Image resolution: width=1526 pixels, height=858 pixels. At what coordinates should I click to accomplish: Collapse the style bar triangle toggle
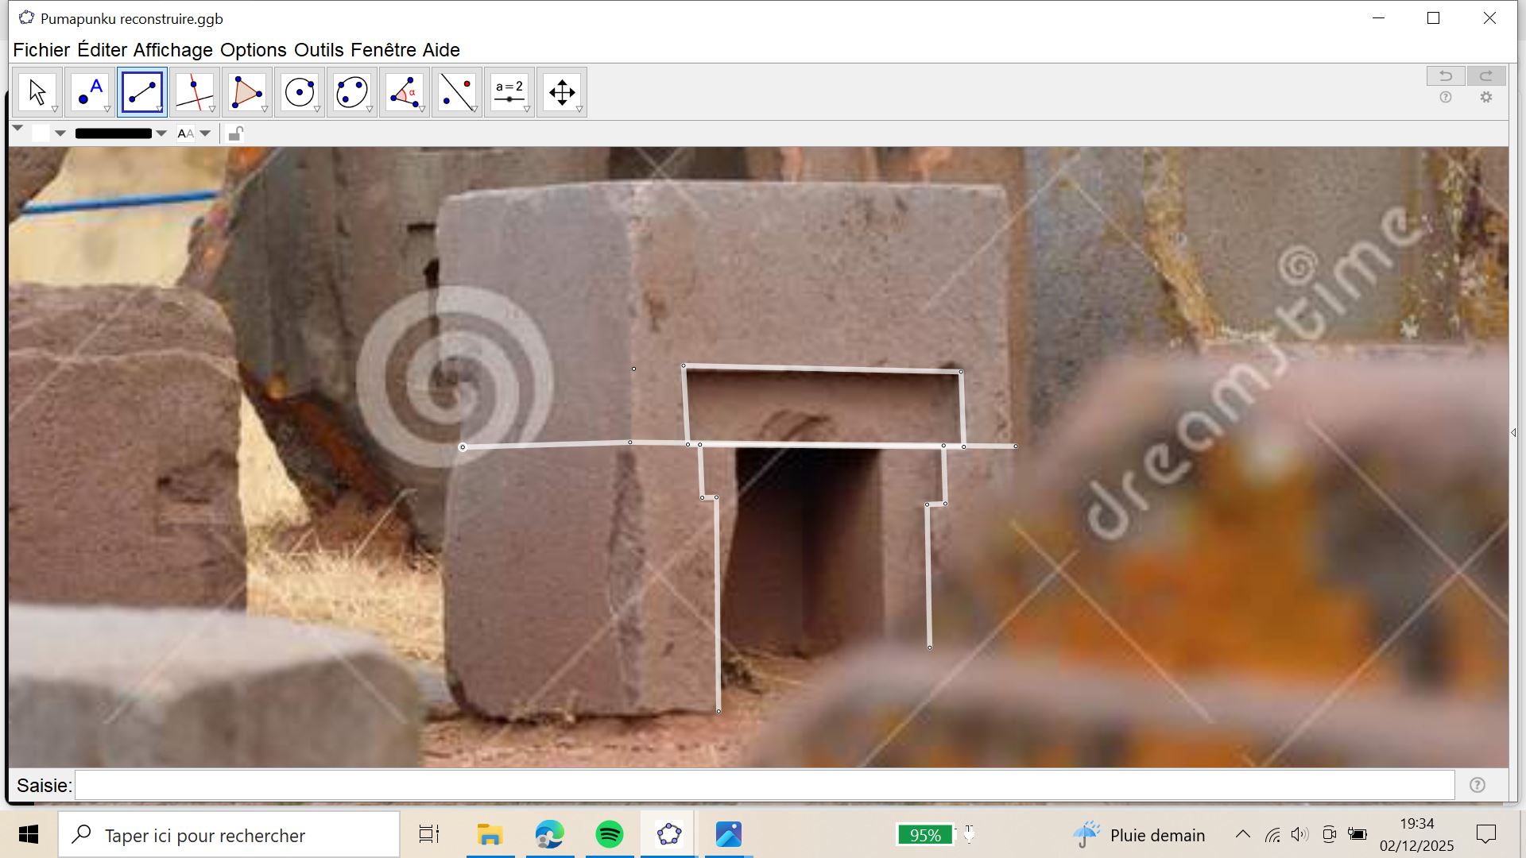tap(17, 128)
